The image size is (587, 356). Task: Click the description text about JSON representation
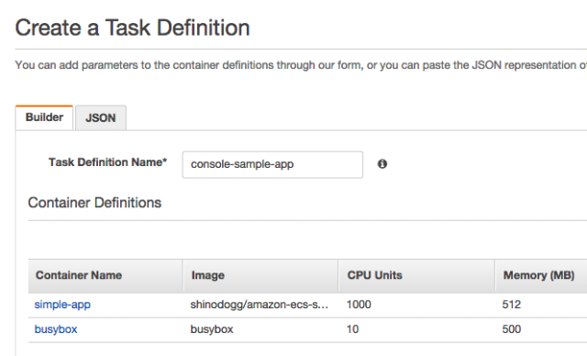point(301,65)
